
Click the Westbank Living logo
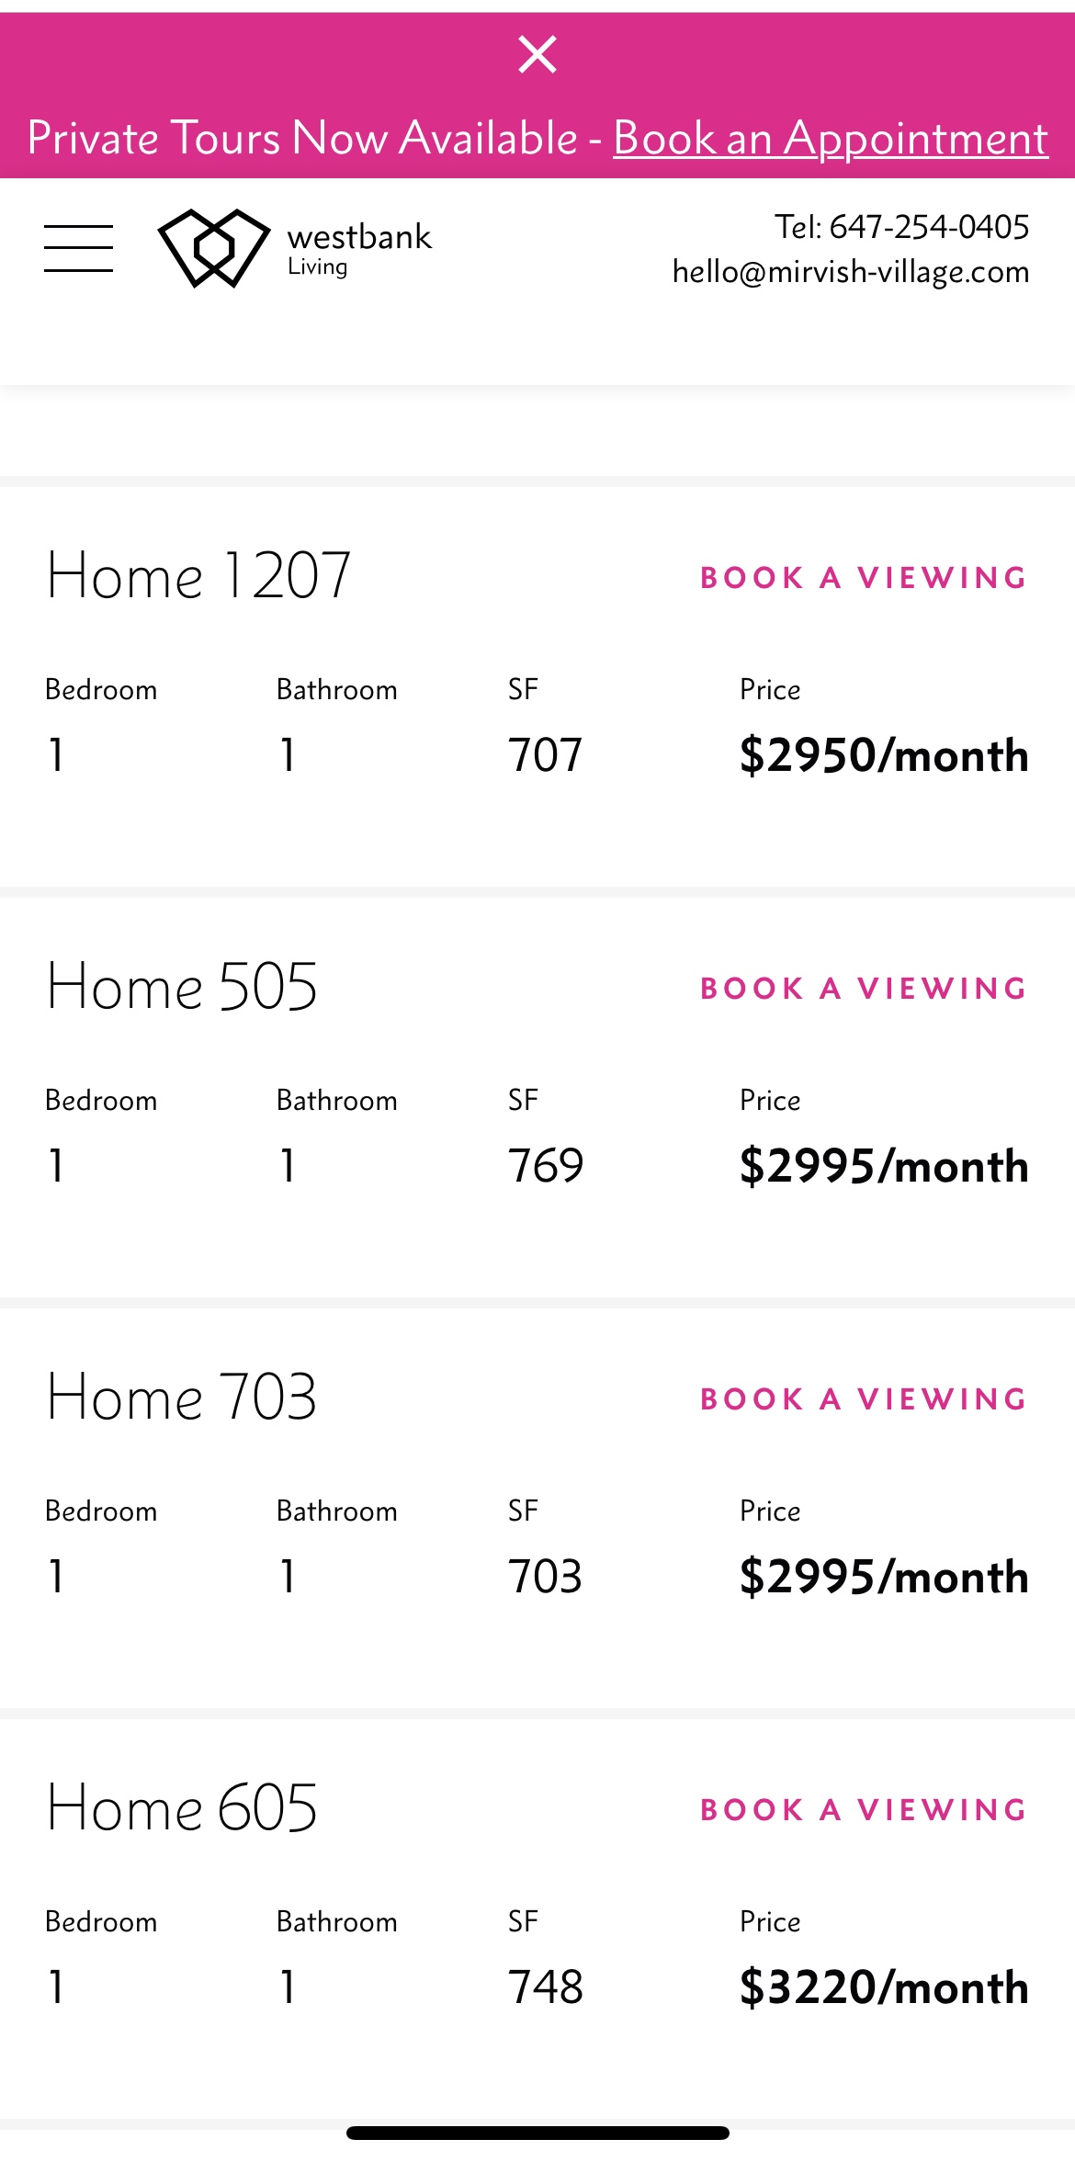pos(215,247)
